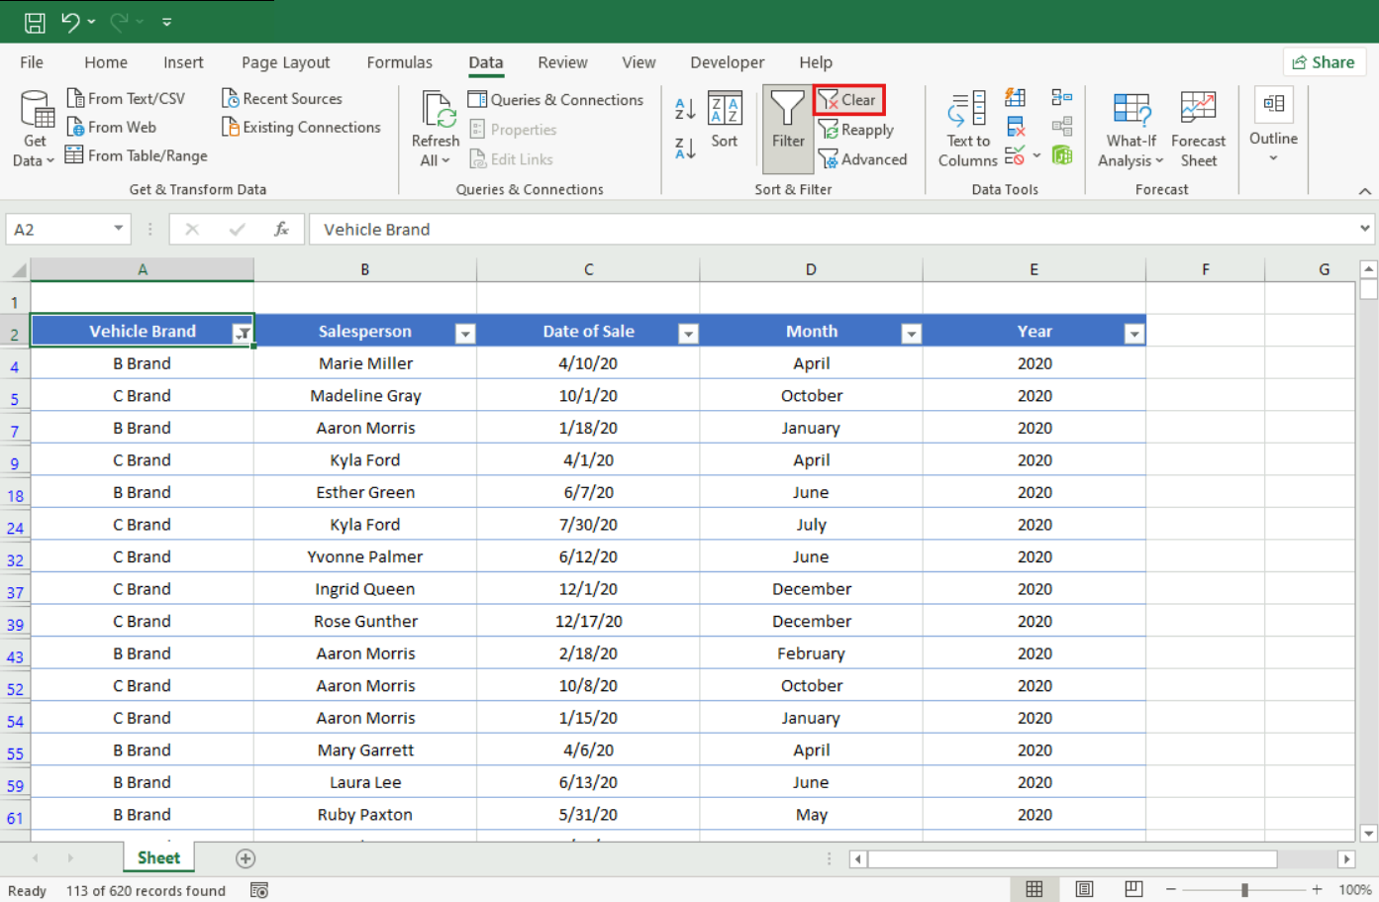The image size is (1379, 902).
Task: Collapse the ribbon with the chevron
Action: [x=1365, y=191]
